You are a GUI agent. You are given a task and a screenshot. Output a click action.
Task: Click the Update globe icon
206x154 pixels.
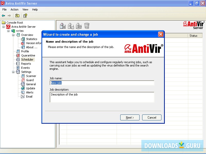click(23, 88)
